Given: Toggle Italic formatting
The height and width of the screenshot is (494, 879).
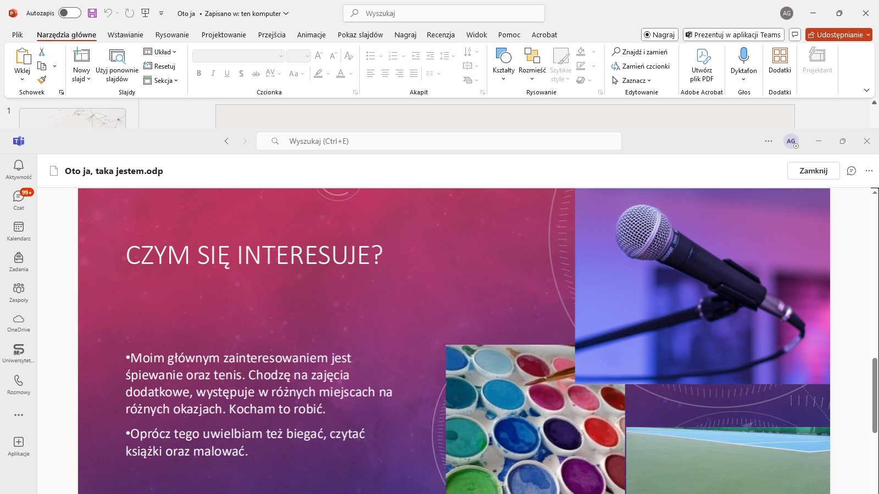Looking at the screenshot, I should (x=213, y=73).
